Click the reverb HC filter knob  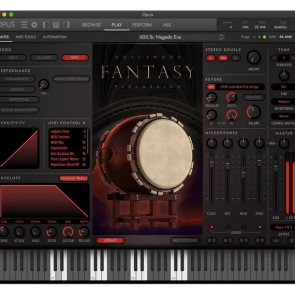tap(231, 115)
